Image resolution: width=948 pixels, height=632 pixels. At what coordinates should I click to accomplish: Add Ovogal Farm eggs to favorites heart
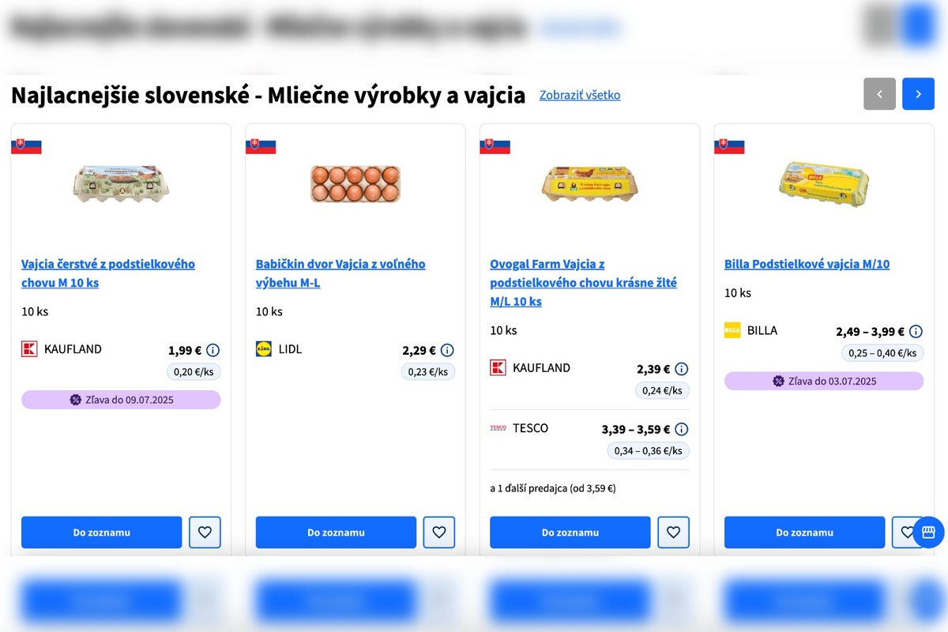[673, 532]
